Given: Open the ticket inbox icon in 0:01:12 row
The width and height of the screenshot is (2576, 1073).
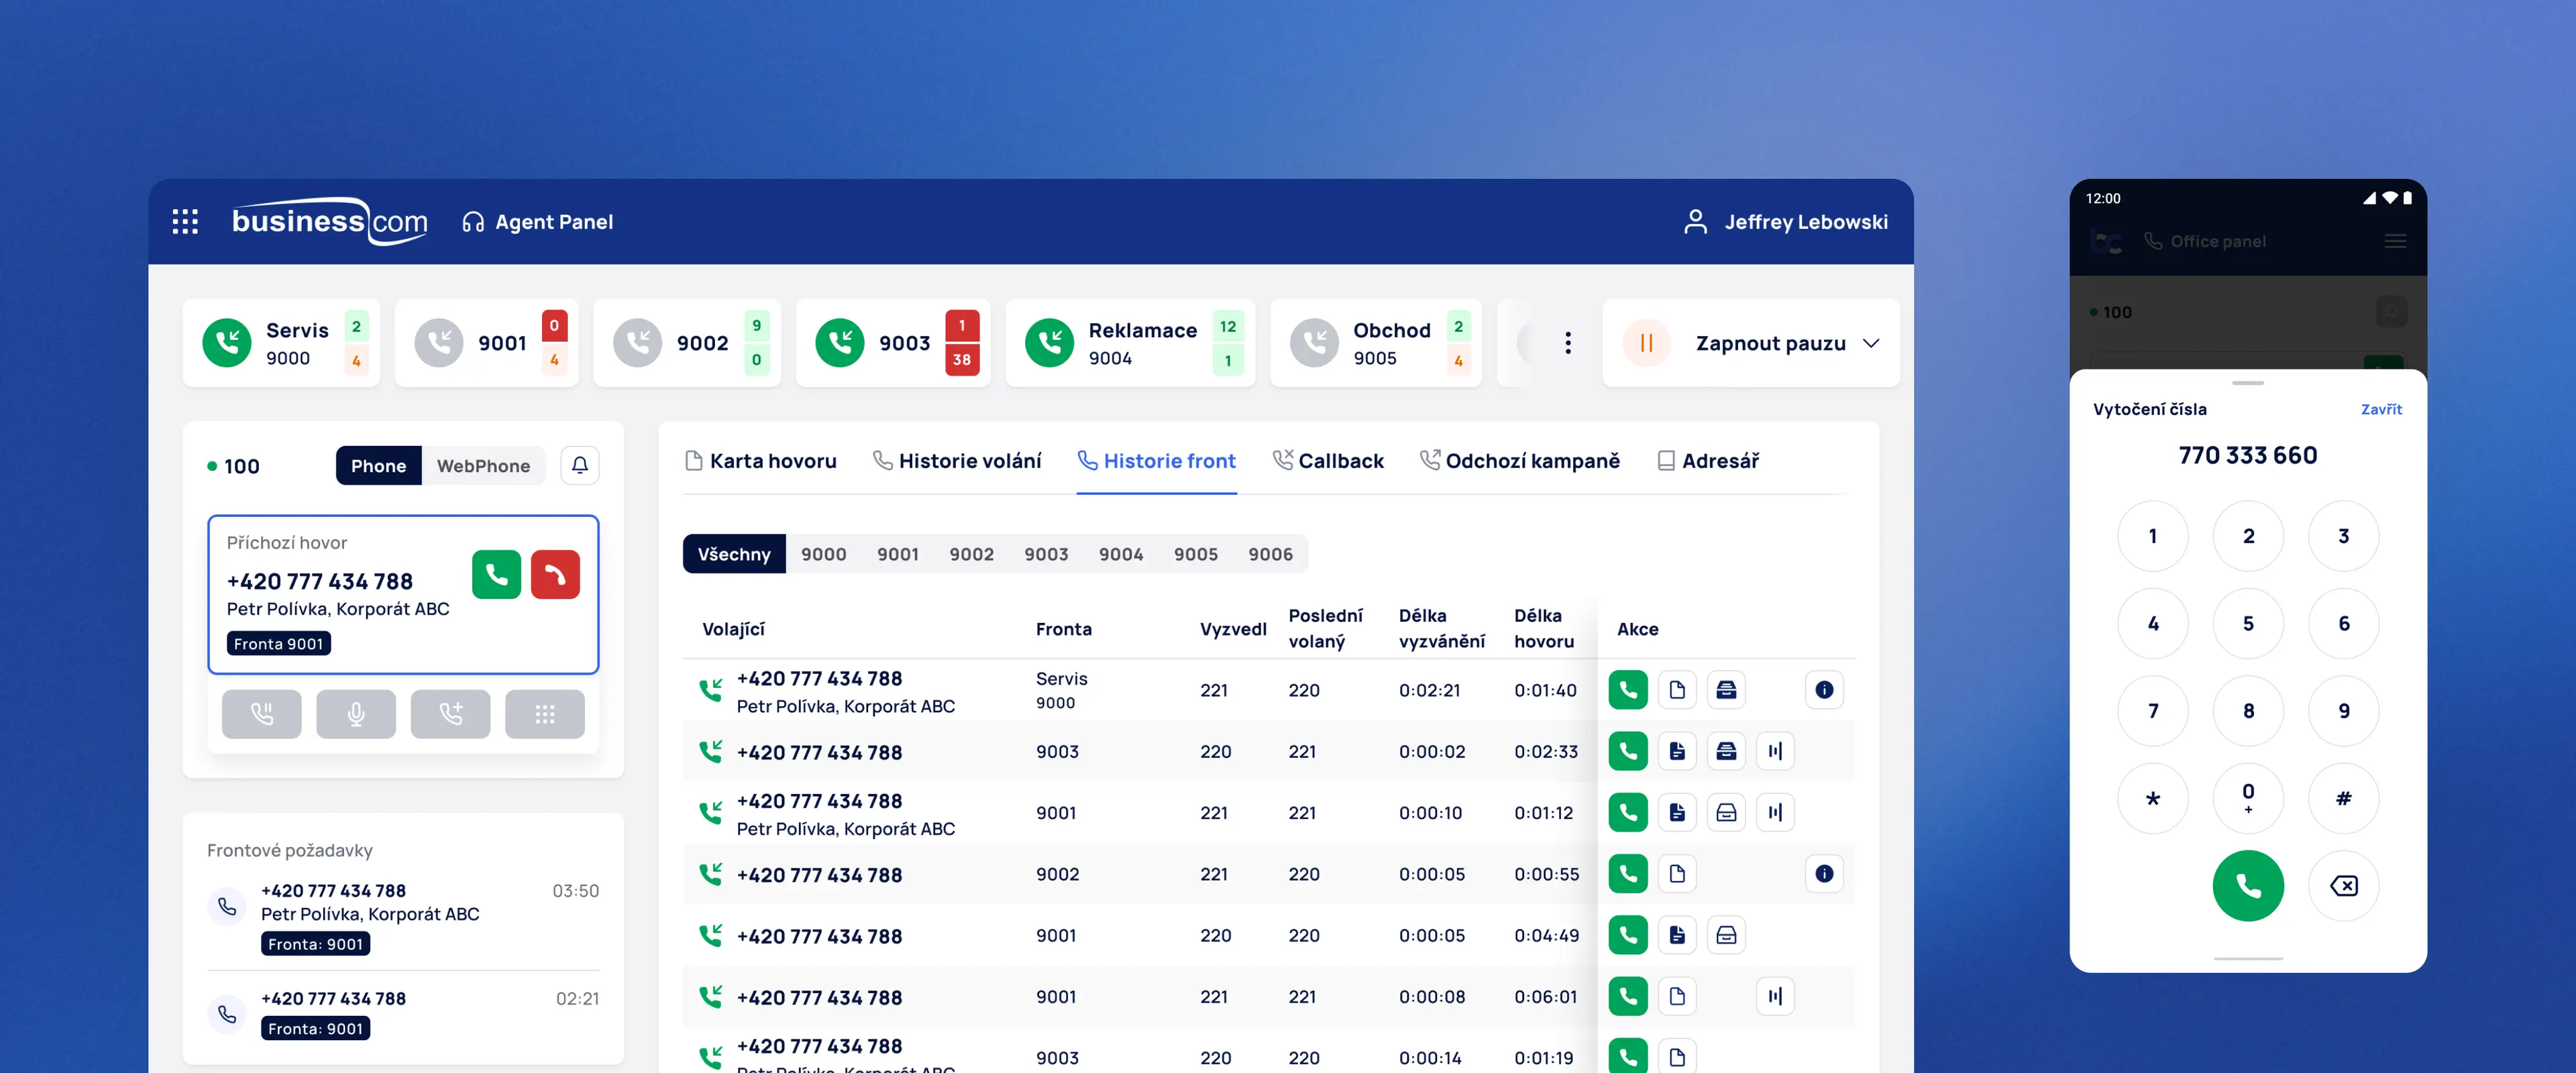Looking at the screenshot, I should click(1726, 812).
